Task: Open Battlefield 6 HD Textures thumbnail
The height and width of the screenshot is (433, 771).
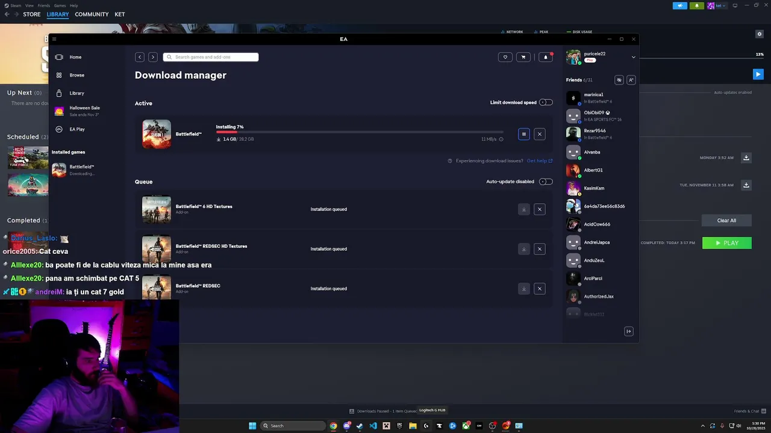Action: pos(157,209)
